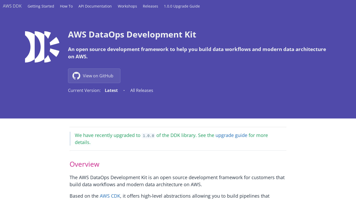Open the 1.0.0 Upgrade Guide
356x200 pixels.
[x=182, y=6]
